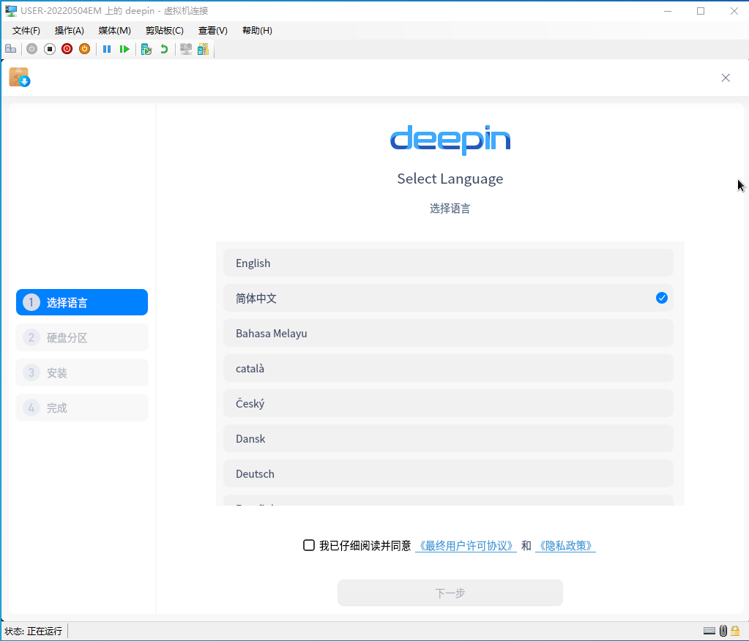749x641 pixels.
Task: Click the 选择语言 subtitle under the heading
Action: pos(450,209)
